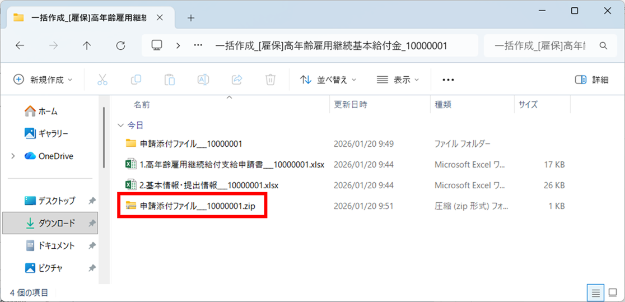Go up one folder level
Screen dimensions: 625x302
(x=87, y=45)
